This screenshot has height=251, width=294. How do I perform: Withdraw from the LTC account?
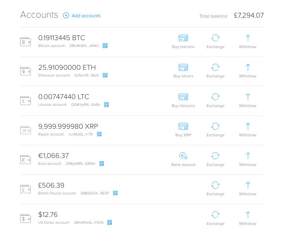(x=248, y=101)
